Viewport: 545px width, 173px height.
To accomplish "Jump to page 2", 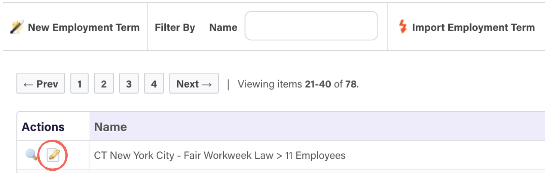I will pos(104,83).
